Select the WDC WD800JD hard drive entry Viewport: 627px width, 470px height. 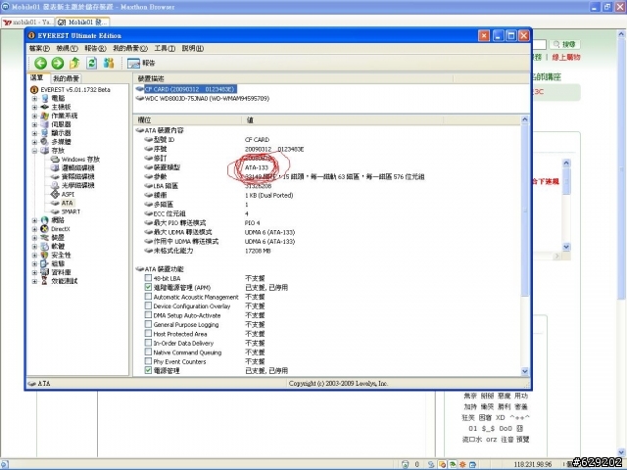207,98
